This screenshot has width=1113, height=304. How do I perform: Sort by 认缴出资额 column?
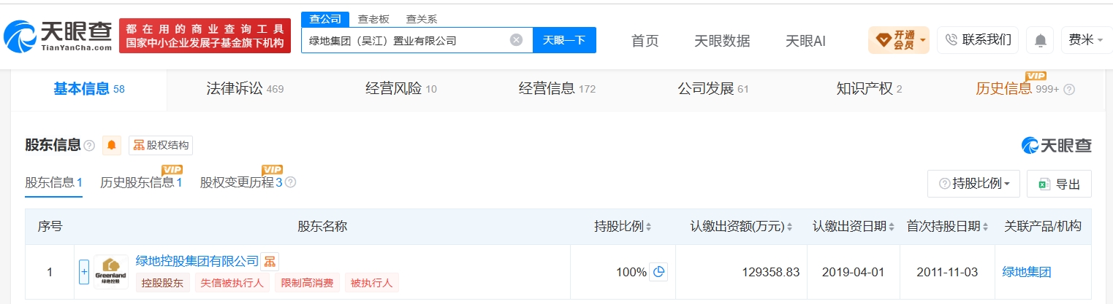tap(741, 227)
